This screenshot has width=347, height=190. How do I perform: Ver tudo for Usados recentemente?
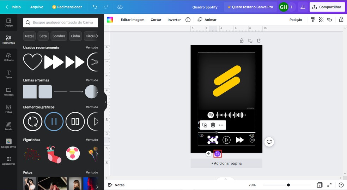92,48
